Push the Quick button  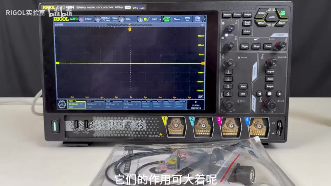point(247,32)
